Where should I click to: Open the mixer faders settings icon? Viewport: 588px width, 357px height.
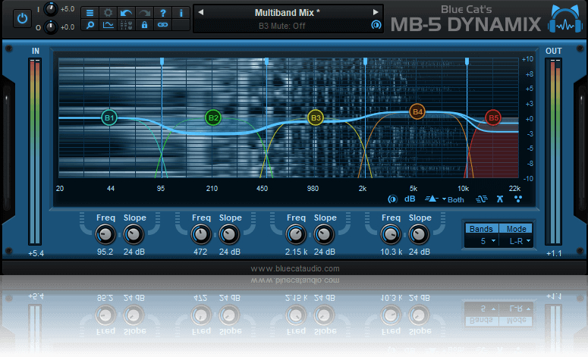(x=126, y=26)
